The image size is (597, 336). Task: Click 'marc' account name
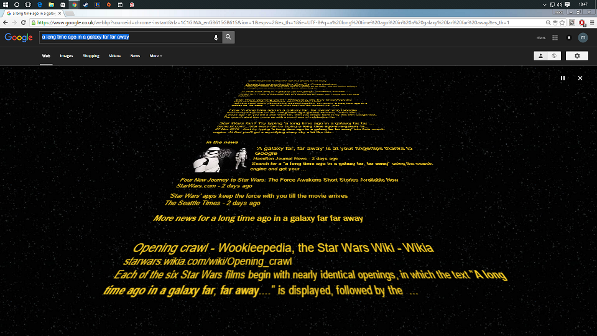541,37
